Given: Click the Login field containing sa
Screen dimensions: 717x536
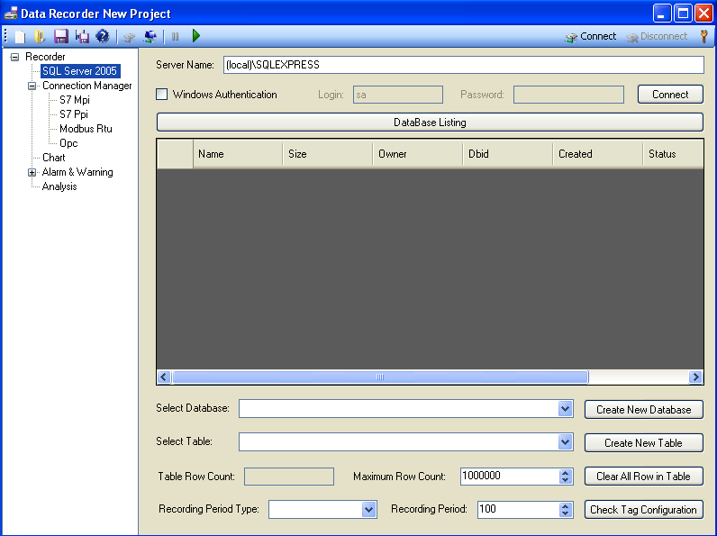Looking at the screenshot, I should 398,95.
